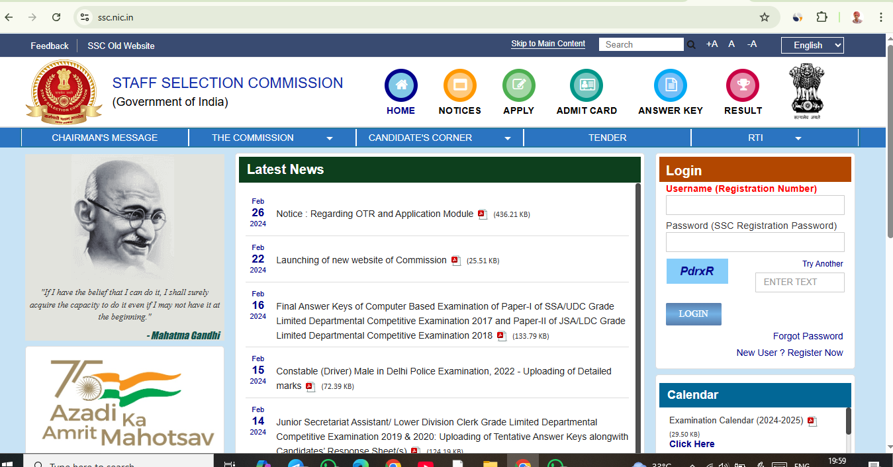
Task: Click New User ? Register Now
Action: pos(790,353)
